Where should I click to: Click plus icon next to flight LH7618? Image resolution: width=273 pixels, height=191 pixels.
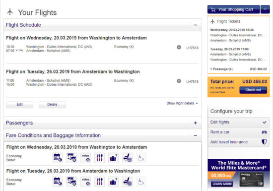pyautogui.click(x=179, y=47)
